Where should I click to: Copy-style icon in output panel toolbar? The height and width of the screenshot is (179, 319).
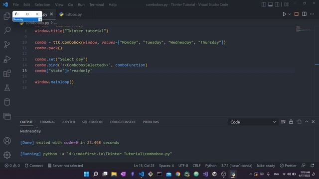click(299, 122)
